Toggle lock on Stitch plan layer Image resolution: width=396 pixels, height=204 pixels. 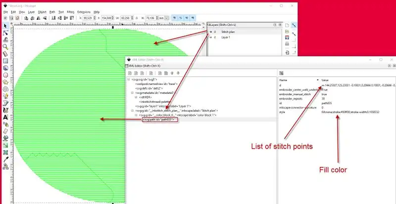pos(215,32)
